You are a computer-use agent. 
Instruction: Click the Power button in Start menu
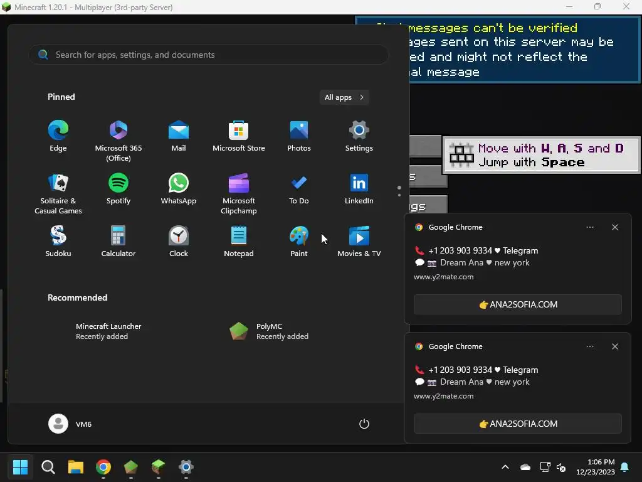click(364, 424)
